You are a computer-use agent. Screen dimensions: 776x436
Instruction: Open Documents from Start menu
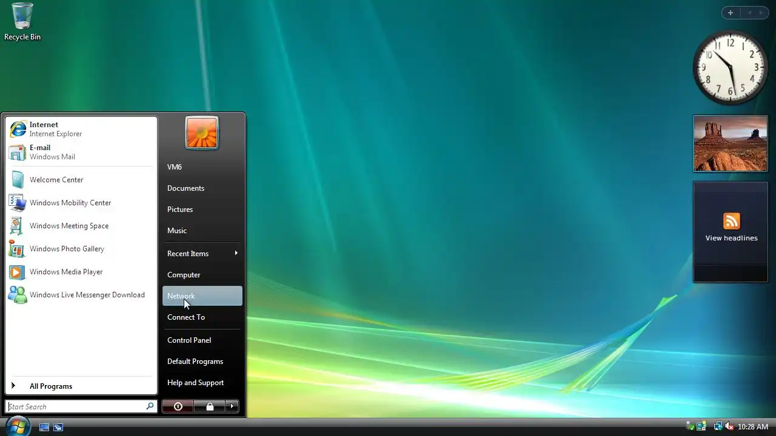pos(202,188)
